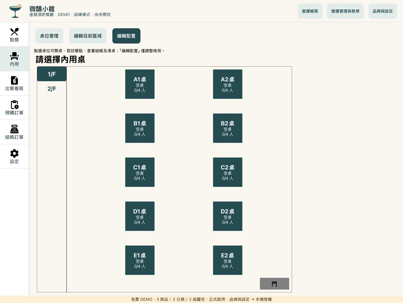The image size is (403, 303).
Task: Open 營運管理與教學
Action: coord(346,11)
